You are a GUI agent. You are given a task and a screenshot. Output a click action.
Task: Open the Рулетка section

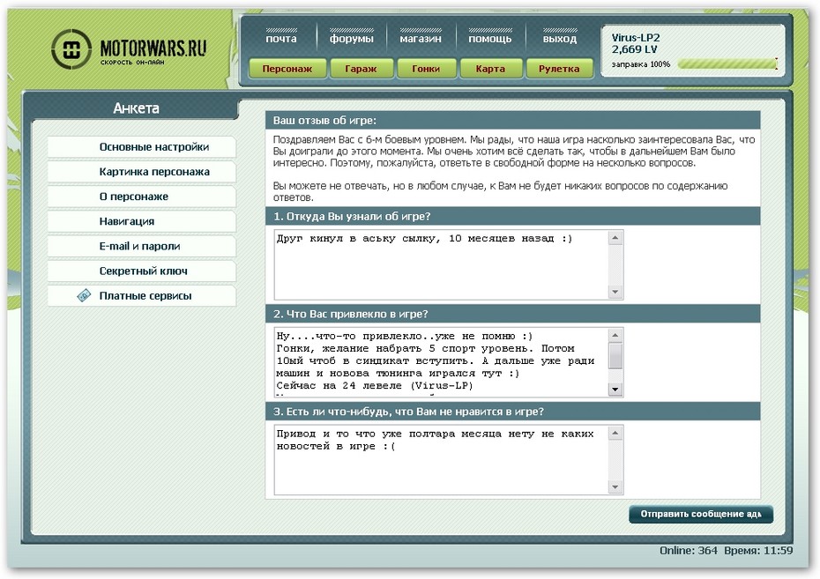559,69
